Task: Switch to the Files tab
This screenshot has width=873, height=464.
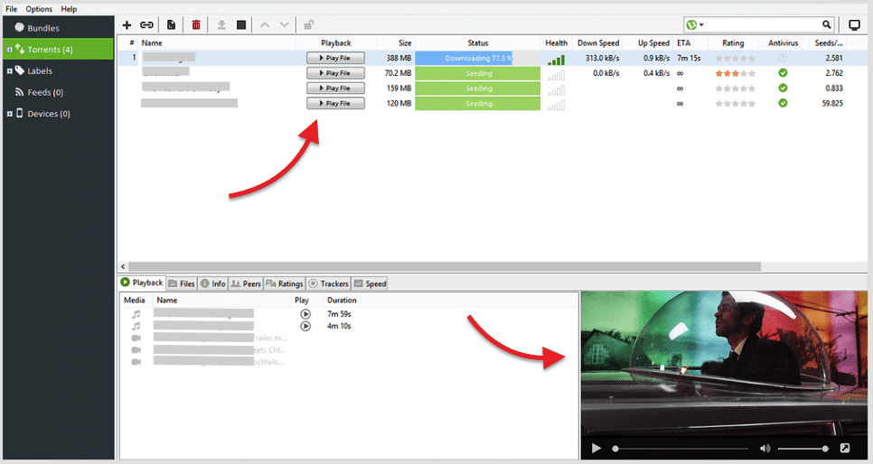Action: tap(182, 283)
